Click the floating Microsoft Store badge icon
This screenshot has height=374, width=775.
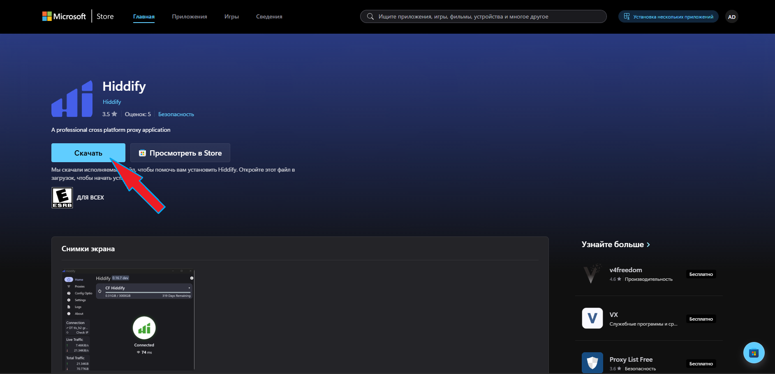click(x=754, y=353)
